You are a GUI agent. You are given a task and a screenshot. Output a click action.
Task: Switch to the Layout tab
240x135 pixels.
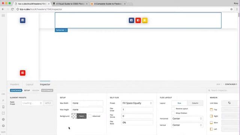click(x=29, y=84)
